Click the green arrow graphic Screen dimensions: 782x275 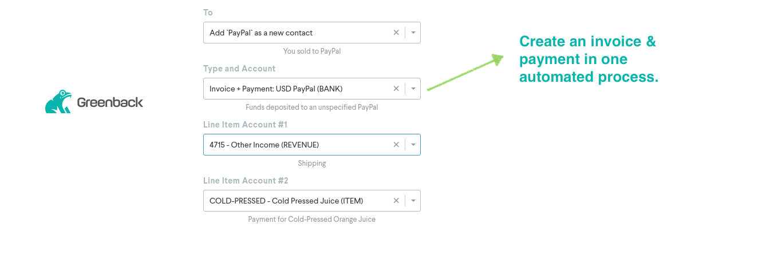[465, 73]
